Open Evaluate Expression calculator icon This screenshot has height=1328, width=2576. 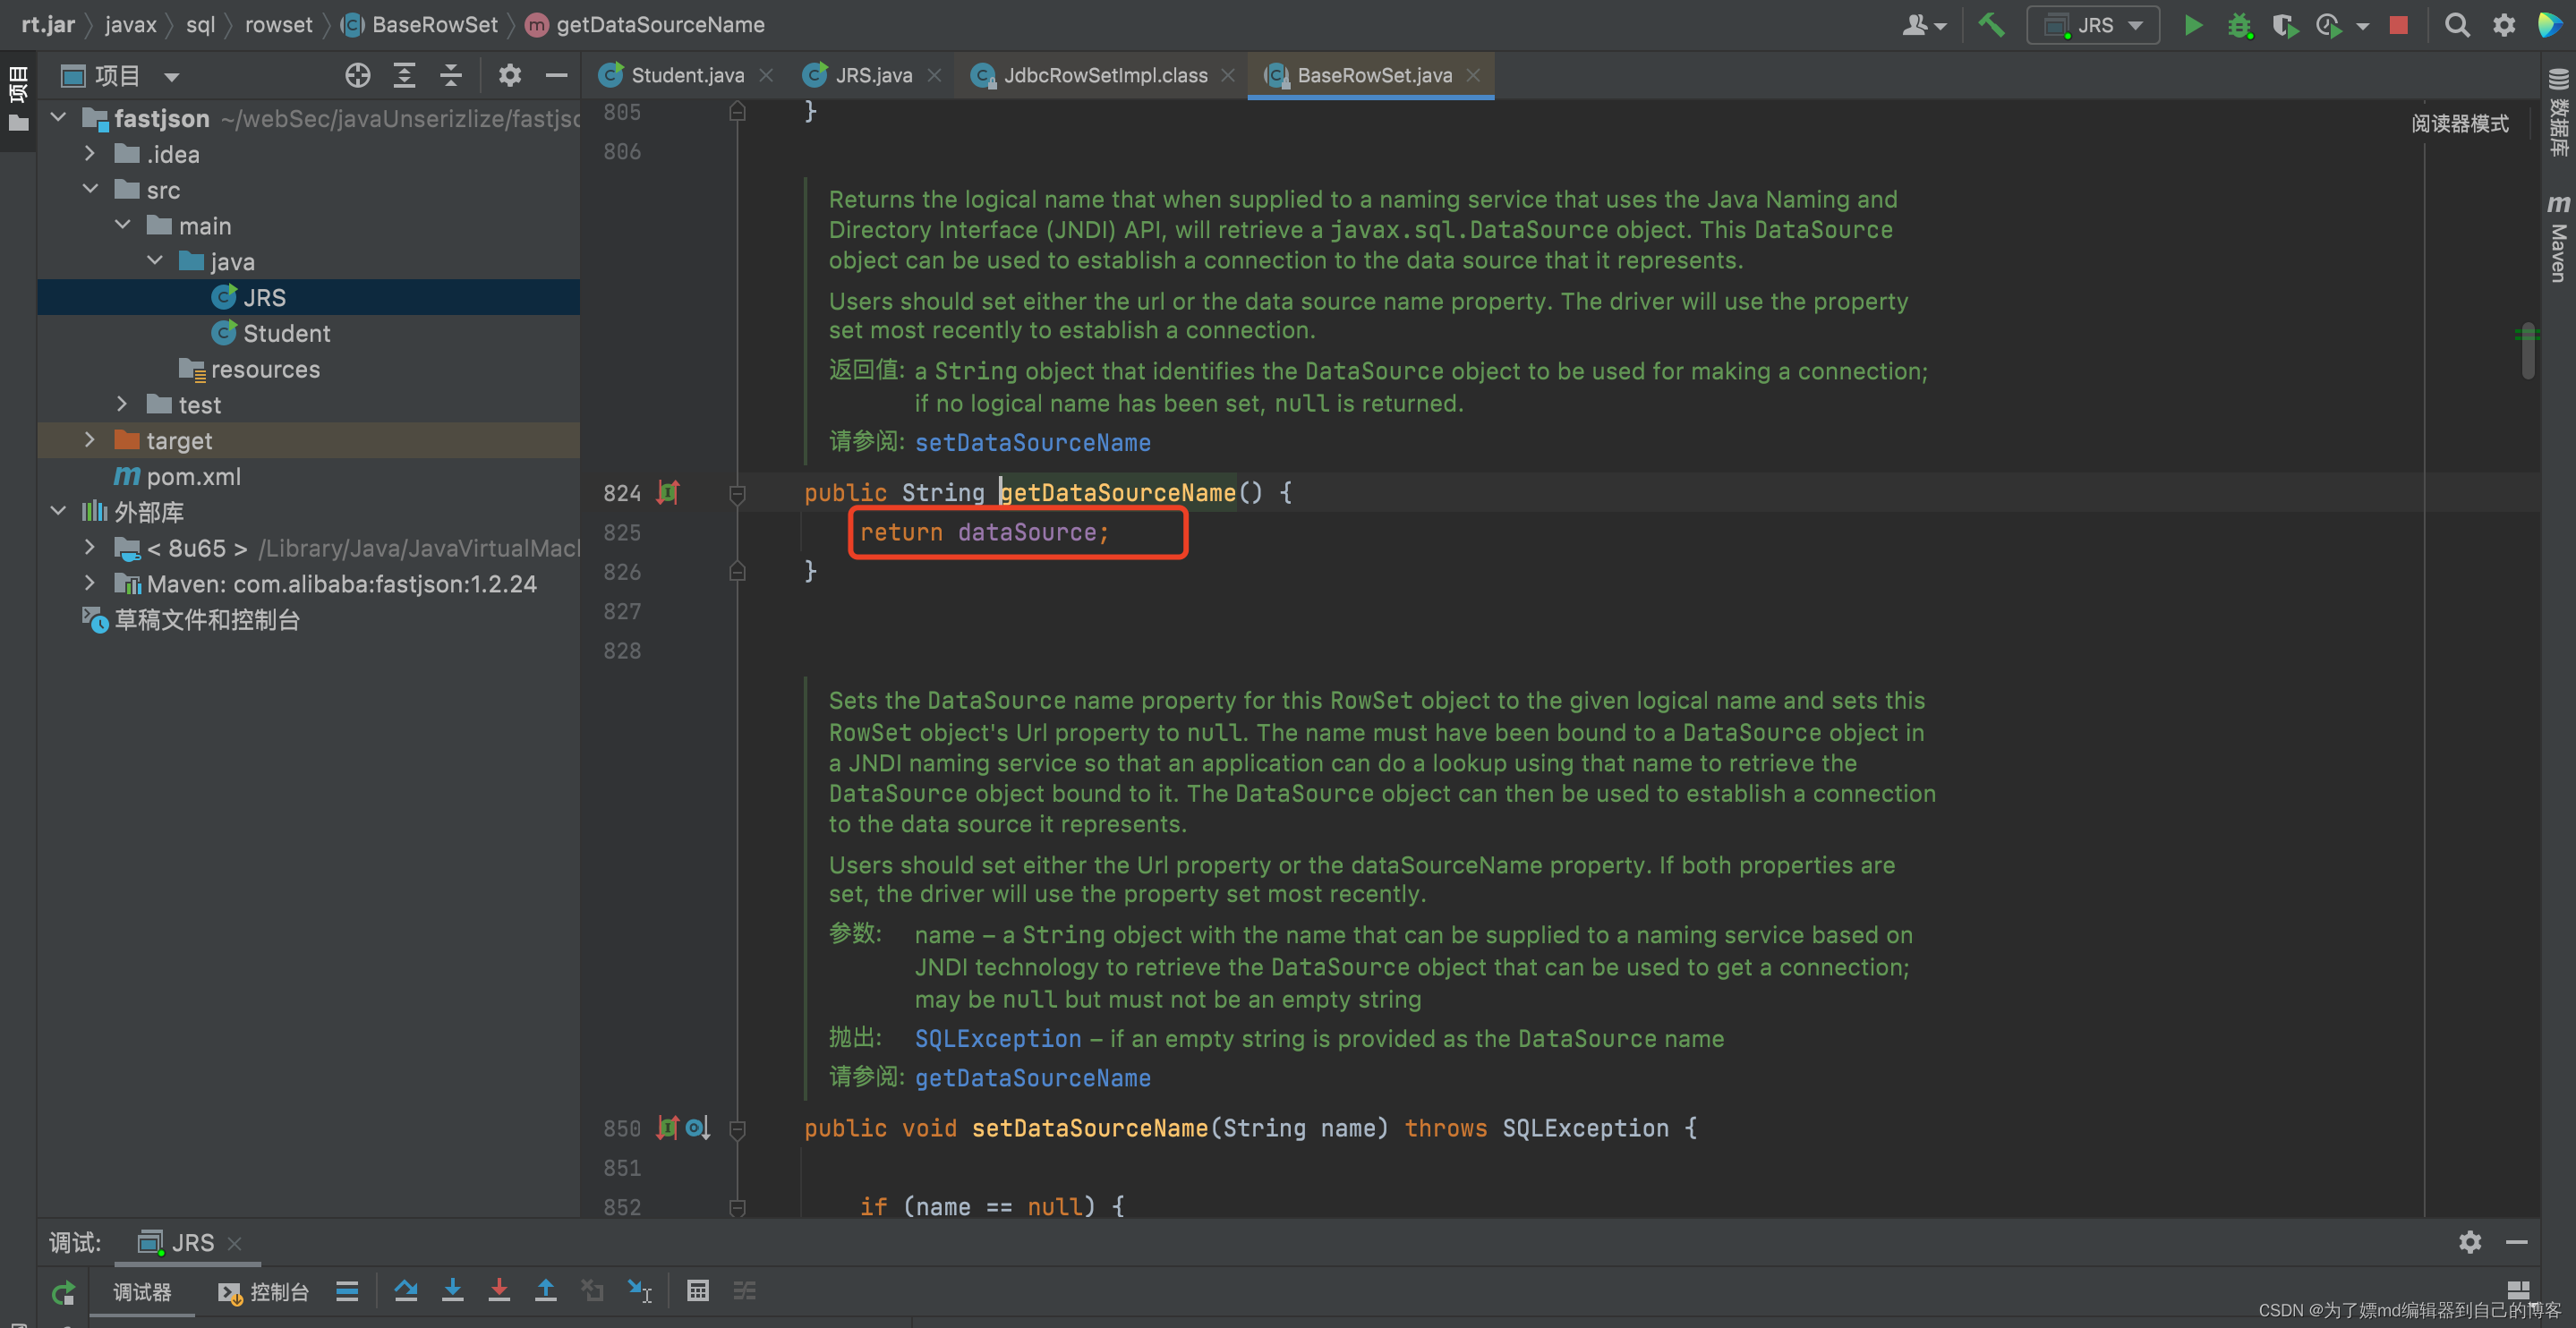coord(698,1290)
